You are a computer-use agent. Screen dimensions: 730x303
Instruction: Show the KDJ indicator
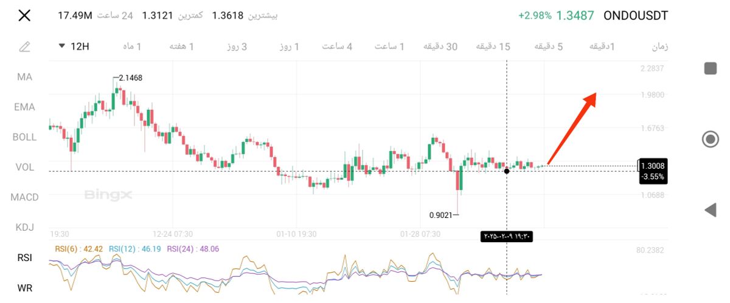pyautogui.click(x=24, y=228)
